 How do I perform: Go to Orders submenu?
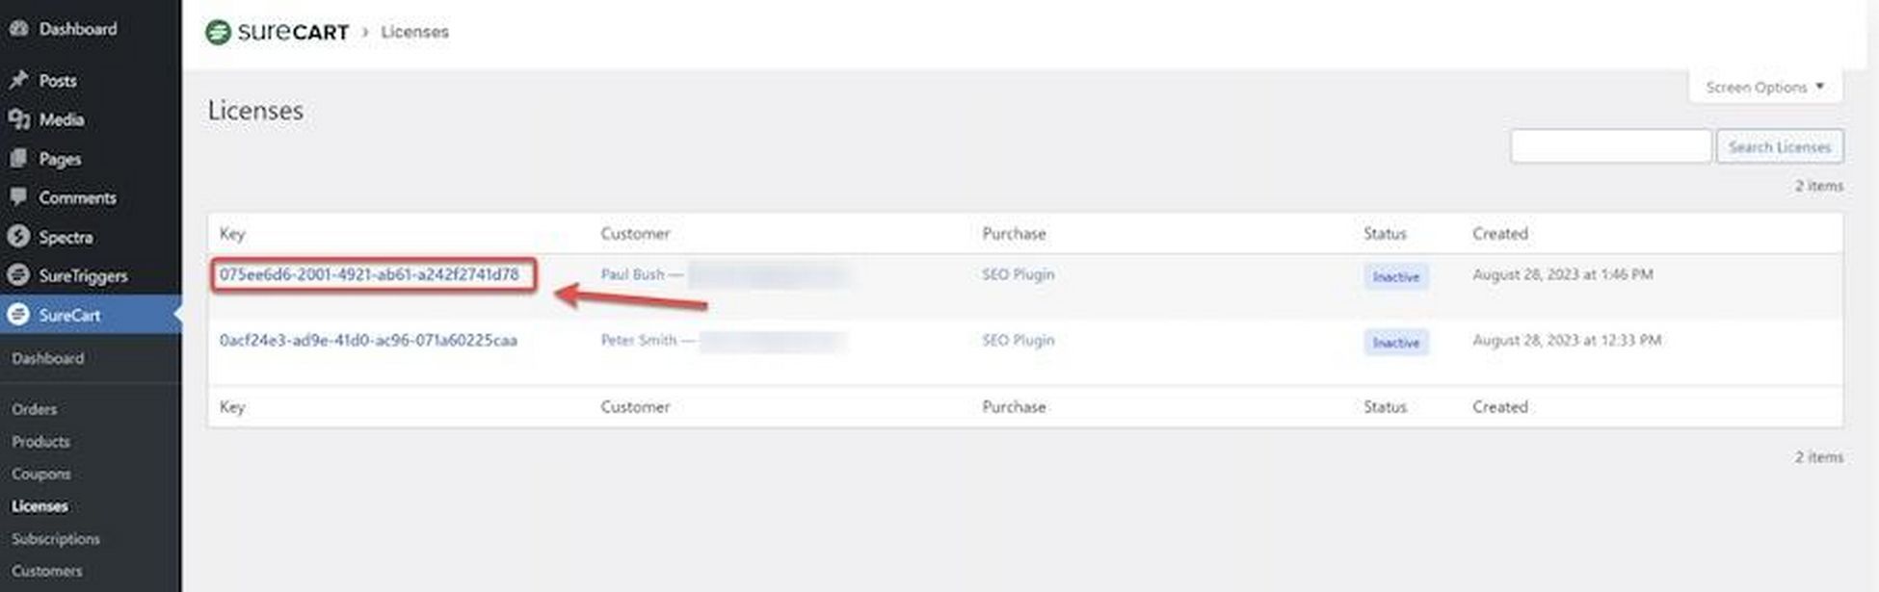(x=35, y=409)
